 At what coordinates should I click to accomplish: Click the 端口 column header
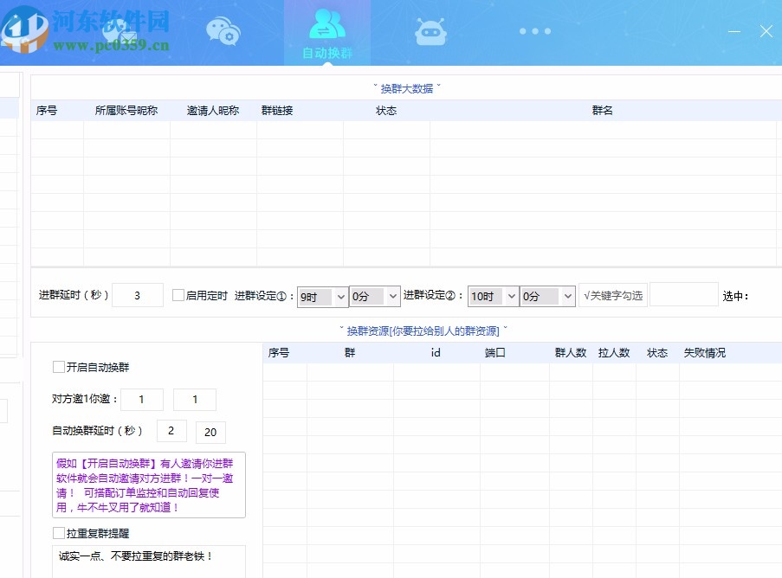[x=494, y=353]
